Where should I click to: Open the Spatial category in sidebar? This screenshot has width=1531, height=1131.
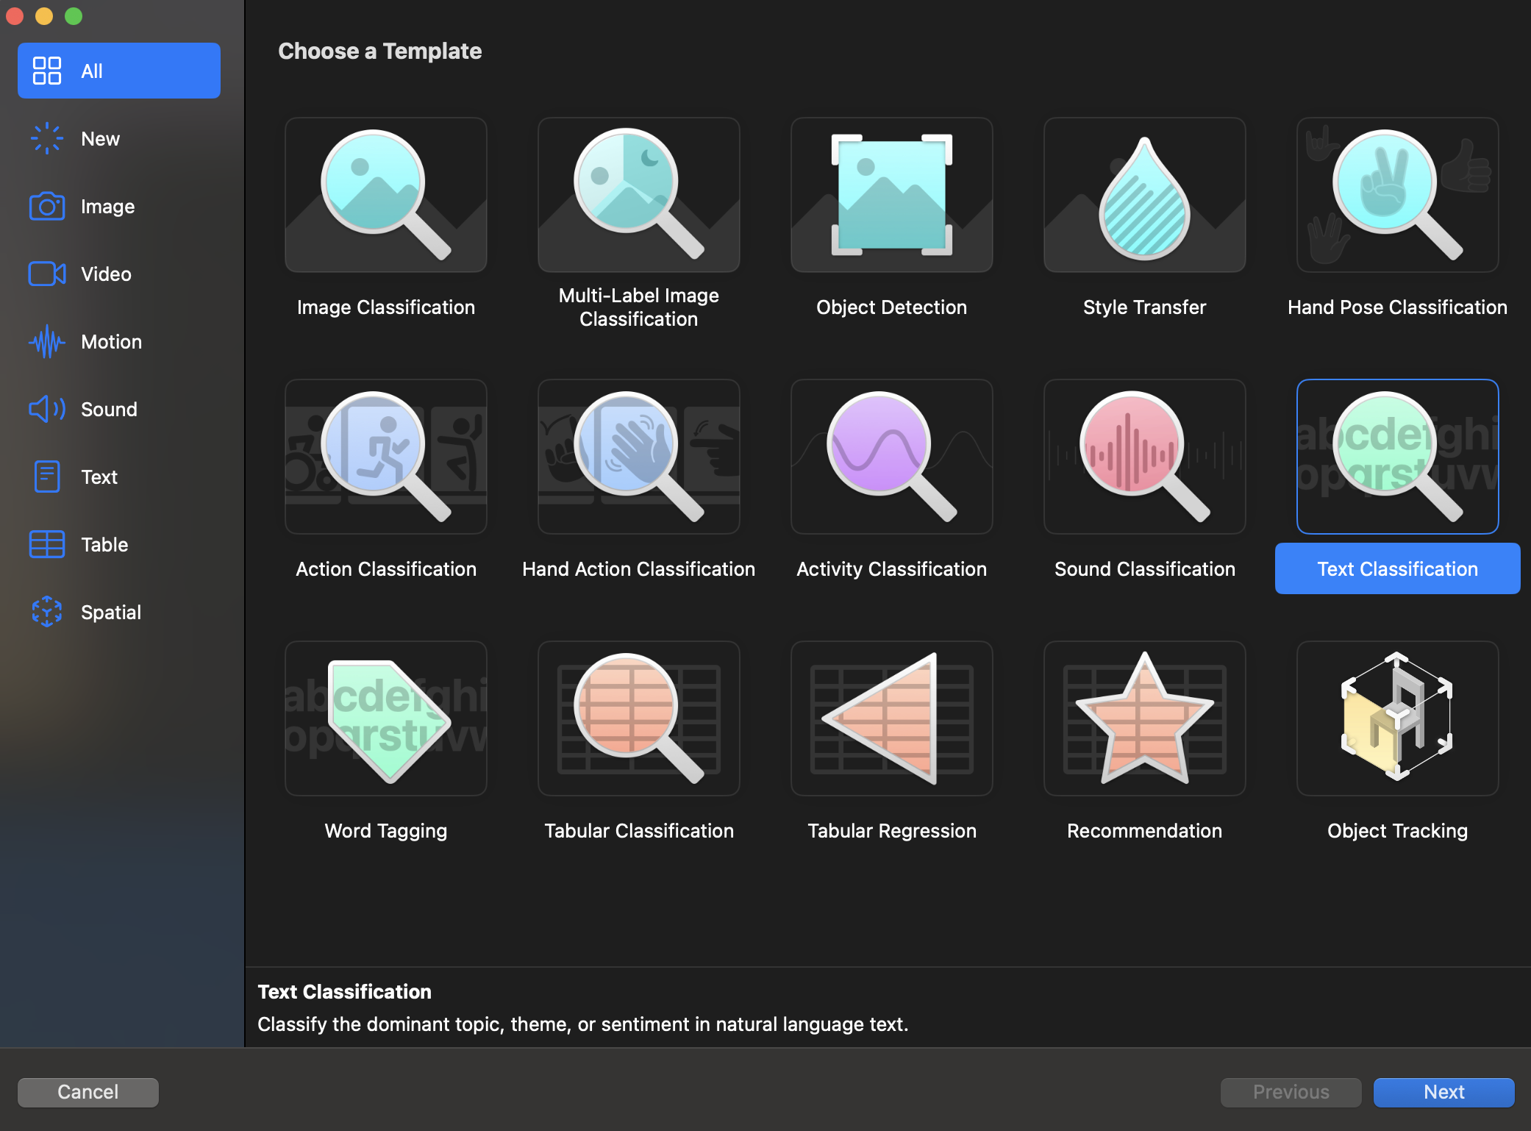pyautogui.click(x=110, y=613)
